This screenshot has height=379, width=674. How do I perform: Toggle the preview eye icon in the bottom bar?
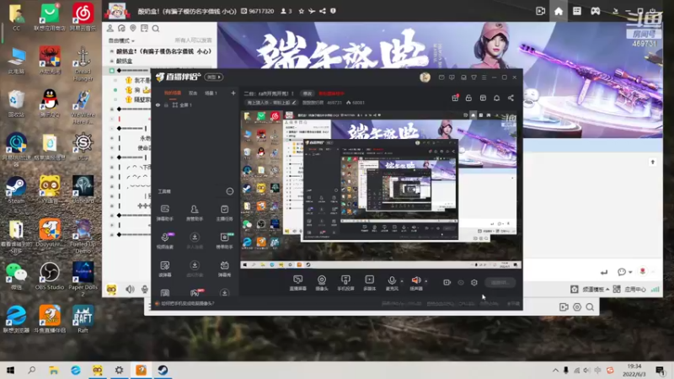click(461, 282)
